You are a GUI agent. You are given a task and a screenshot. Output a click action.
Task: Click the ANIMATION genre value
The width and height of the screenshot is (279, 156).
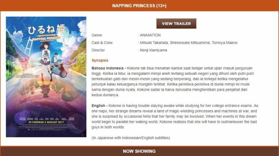coord(150,35)
